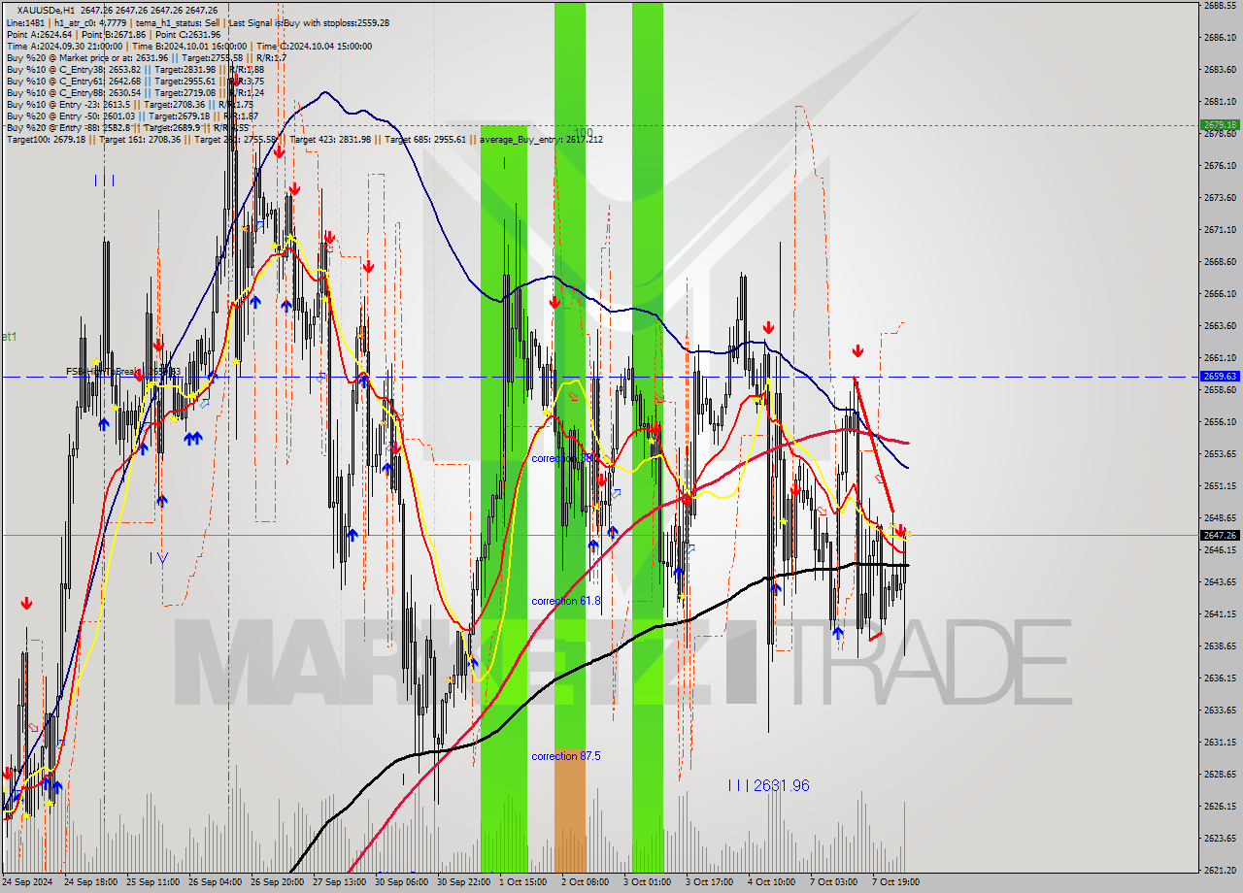Click the '30 Sep 22:00' time label
1243x893 pixels.
[x=463, y=882]
